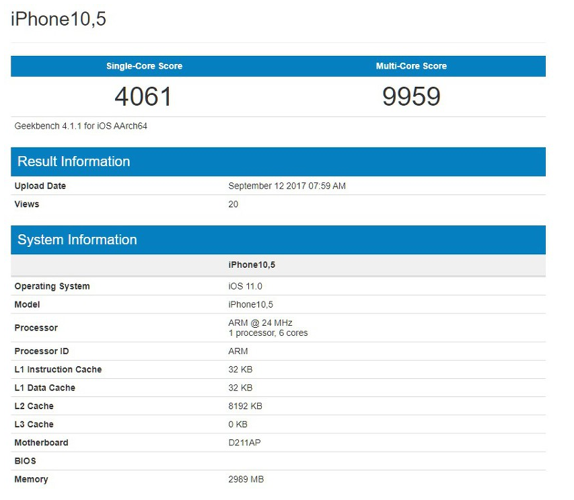
Task: Click the ARM @ 24 MHz processor value
Action: [260, 323]
